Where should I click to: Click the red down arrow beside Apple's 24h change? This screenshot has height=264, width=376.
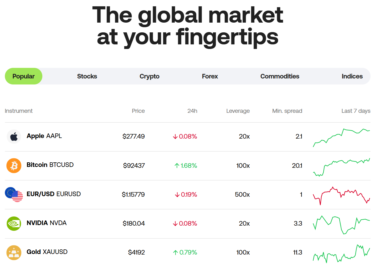(175, 137)
